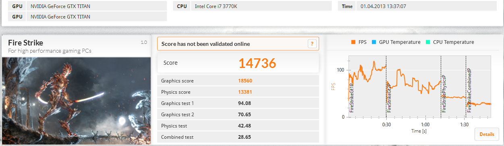504x146 pixels.
Task: Click the Fire Strike title heading
Action: pos(25,43)
